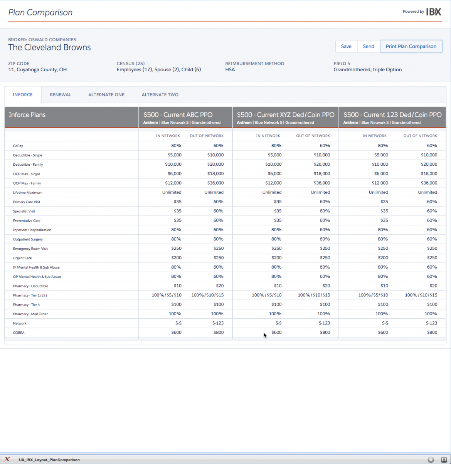
Task: Click the reimbursement method value HSA
Action: tap(230, 70)
